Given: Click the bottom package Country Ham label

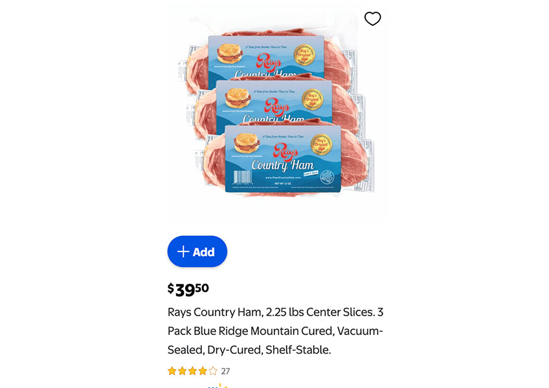Looking at the screenshot, I should click(282, 166).
